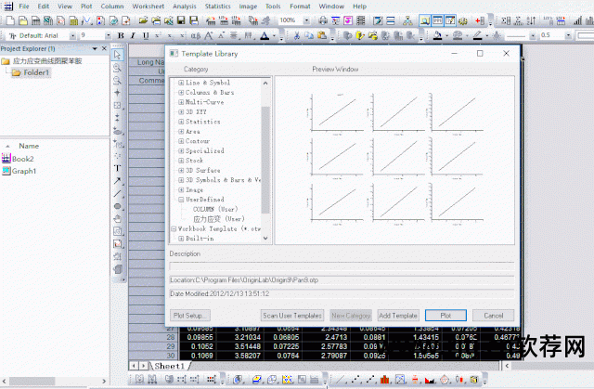Click the line color pencil icon
Viewport: 594px width, 389px height.
(478, 35)
